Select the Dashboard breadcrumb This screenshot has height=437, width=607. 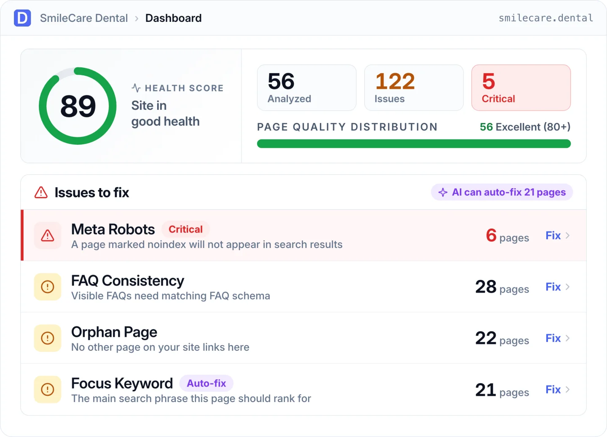click(173, 18)
